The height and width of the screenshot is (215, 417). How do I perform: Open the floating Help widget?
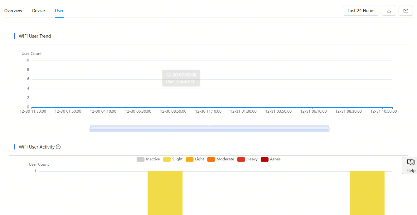click(410, 165)
